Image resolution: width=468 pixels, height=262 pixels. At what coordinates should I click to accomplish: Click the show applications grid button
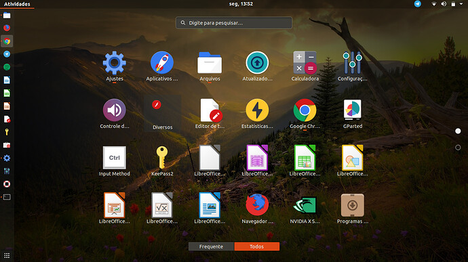(7, 255)
